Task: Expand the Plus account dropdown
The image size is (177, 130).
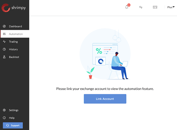Action: pos(171,7)
